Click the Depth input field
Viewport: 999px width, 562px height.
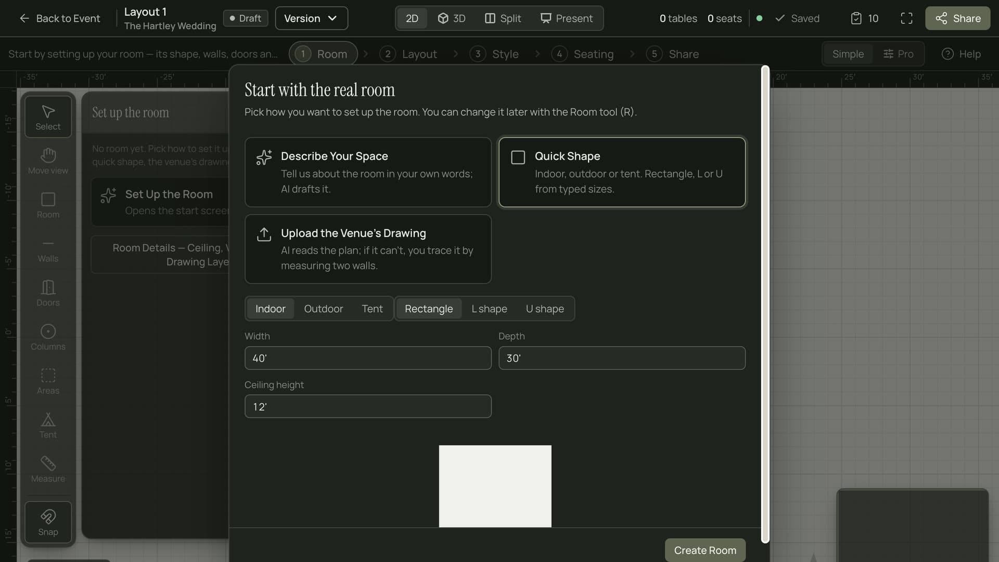pyautogui.click(x=622, y=358)
